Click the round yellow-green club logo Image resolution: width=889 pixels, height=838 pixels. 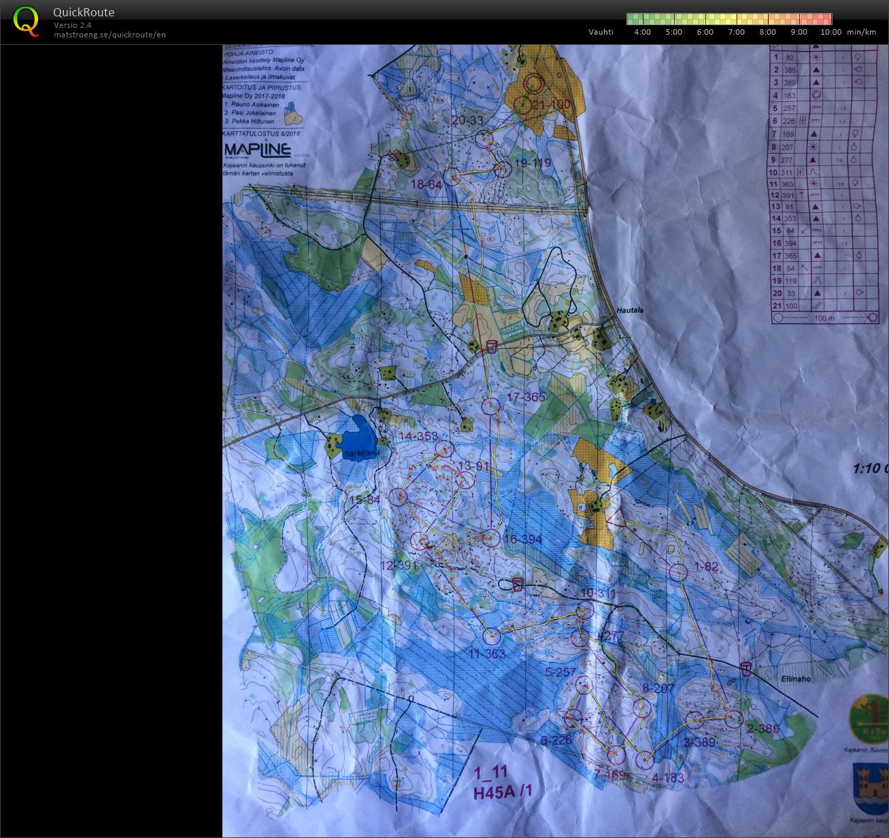(x=869, y=719)
